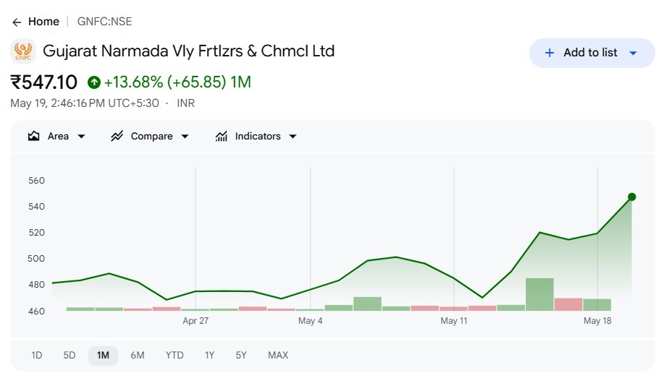This screenshot has width=664, height=378.
Task: Click the +13.68% (+65.85) 1M change text
Action: 177,82
